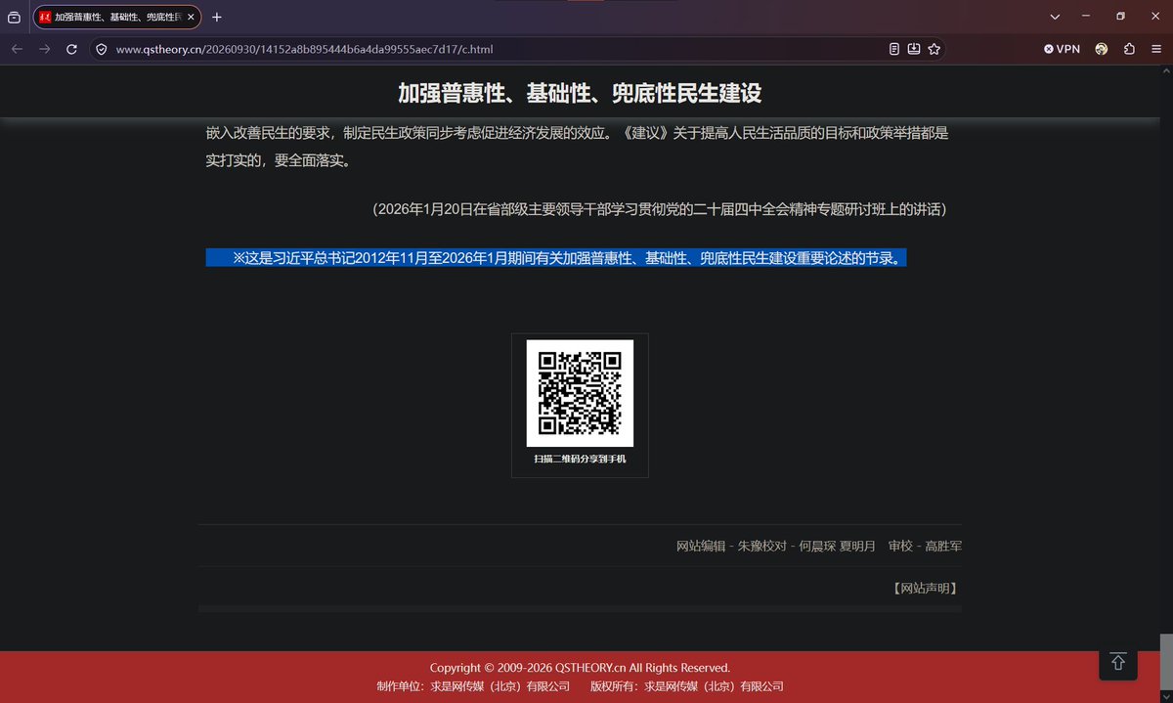Image resolution: width=1173 pixels, height=703 pixels.
Task: Click the 扫描二维码分享到手机 caption
Action: [580, 459]
